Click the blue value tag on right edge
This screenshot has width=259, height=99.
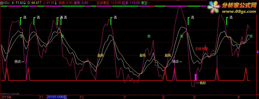click(x=258, y=52)
